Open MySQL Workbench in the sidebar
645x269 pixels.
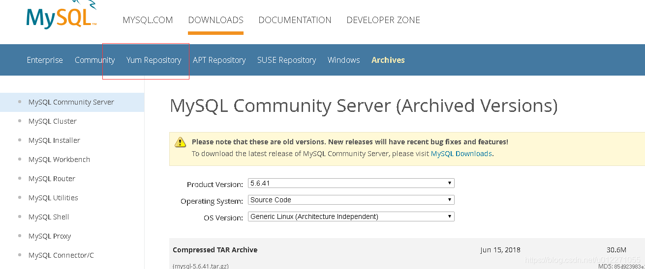[x=59, y=160]
